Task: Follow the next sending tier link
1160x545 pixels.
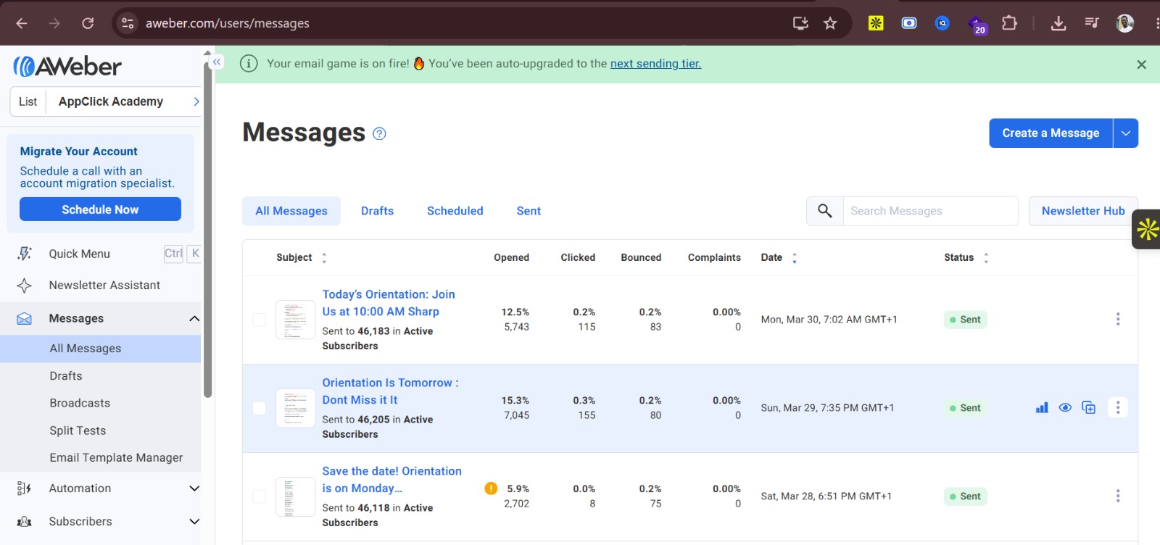Action: (x=656, y=64)
